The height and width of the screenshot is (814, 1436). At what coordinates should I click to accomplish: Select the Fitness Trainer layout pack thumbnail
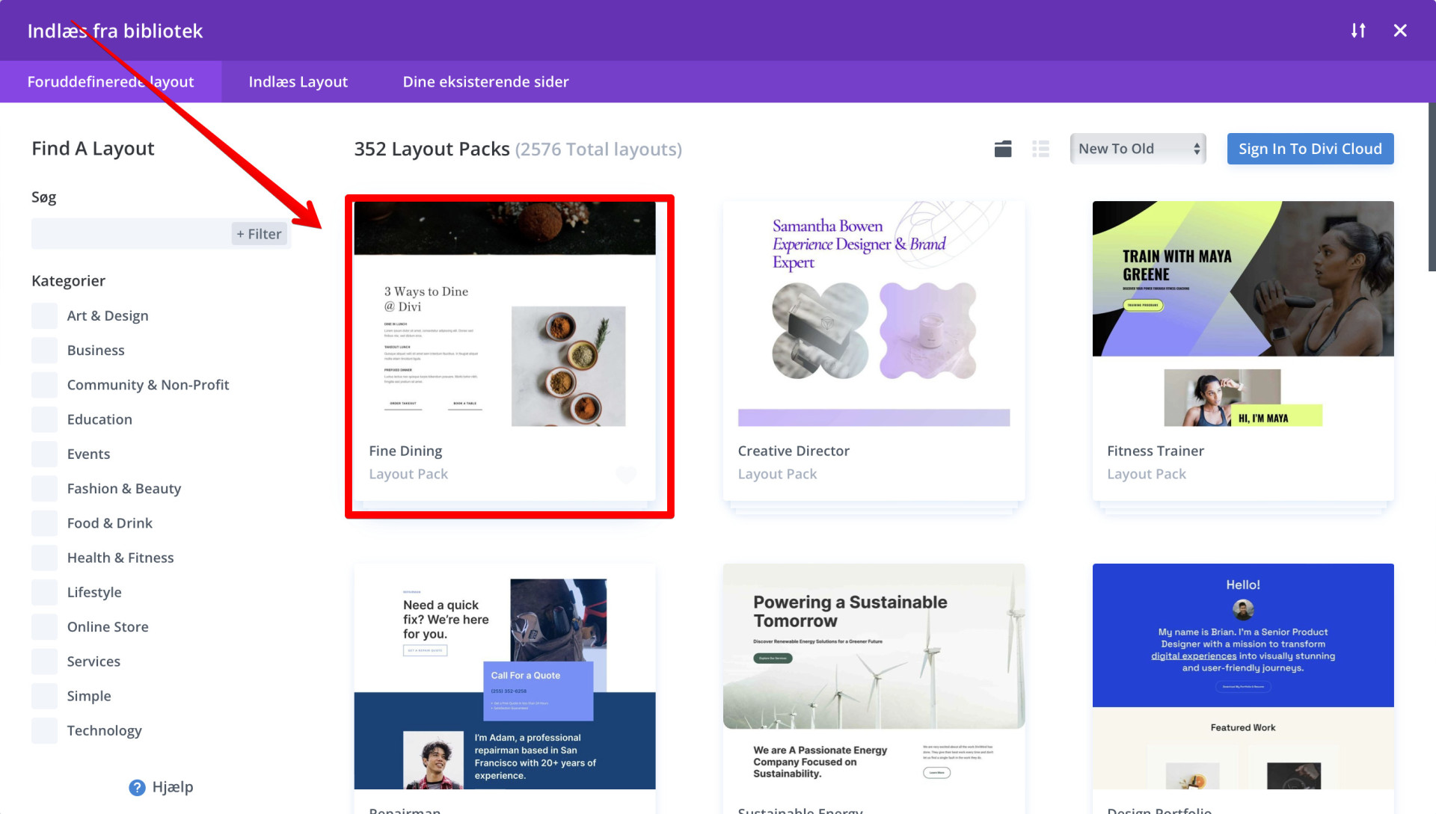(1242, 314)
